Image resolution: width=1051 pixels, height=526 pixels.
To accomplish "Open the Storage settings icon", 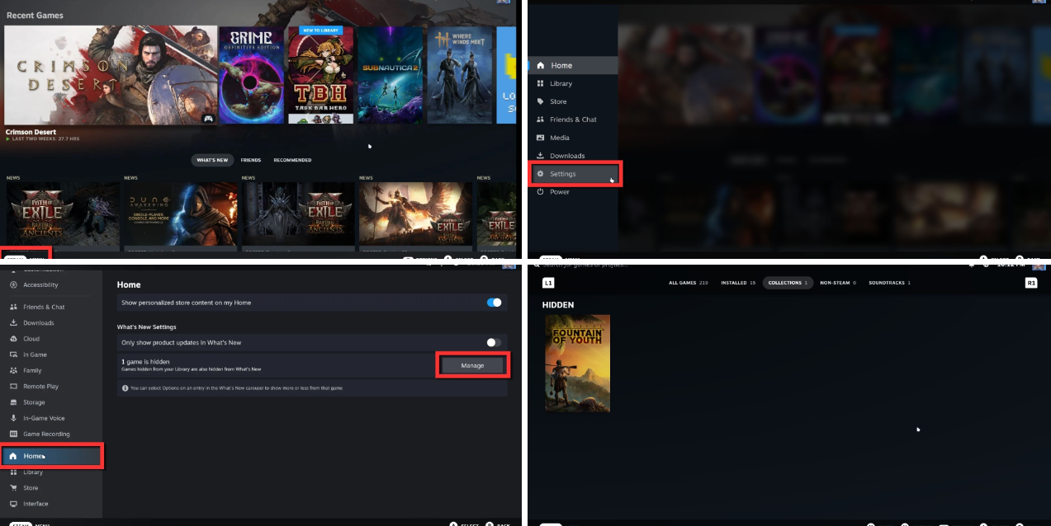I will click(x=13, y=402).
